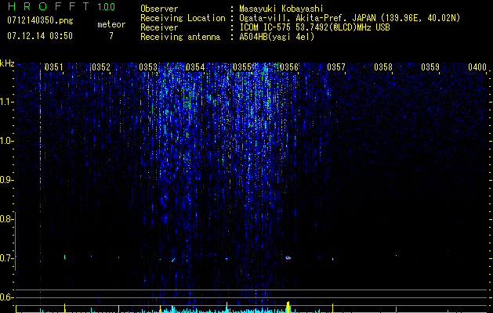The image size is (493, 313).
Task: Click the bright red meteor echo near 0356
Action: click(288, 258)
